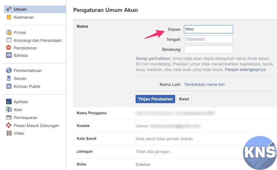Image resolution: width=277 pixels, height=170 pixels.
Task: Click the Tengah optional name field
Action: click(x=208, y=39)
